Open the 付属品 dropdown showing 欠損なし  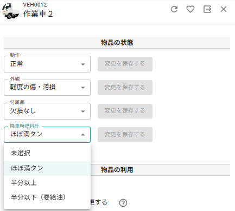47,111
